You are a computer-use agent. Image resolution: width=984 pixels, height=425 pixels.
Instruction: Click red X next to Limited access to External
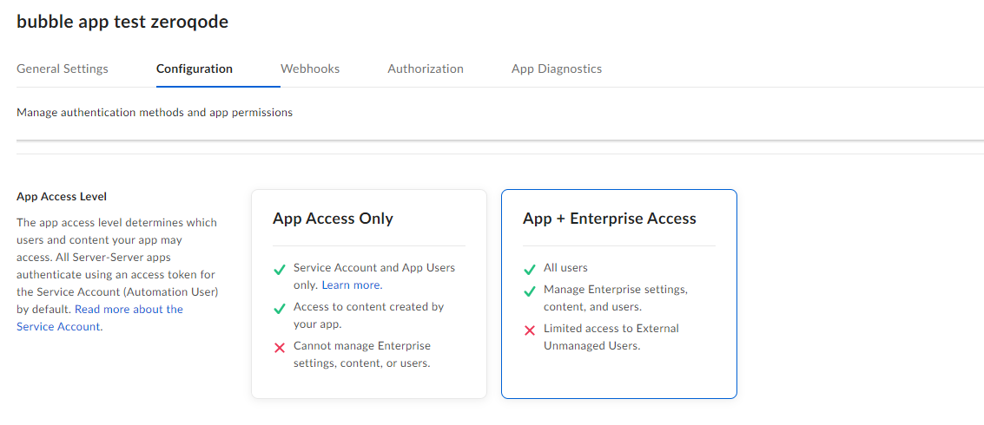click(x=530, y=330)
